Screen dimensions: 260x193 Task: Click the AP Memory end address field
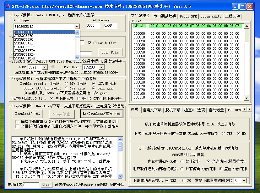tap(111, 26)
